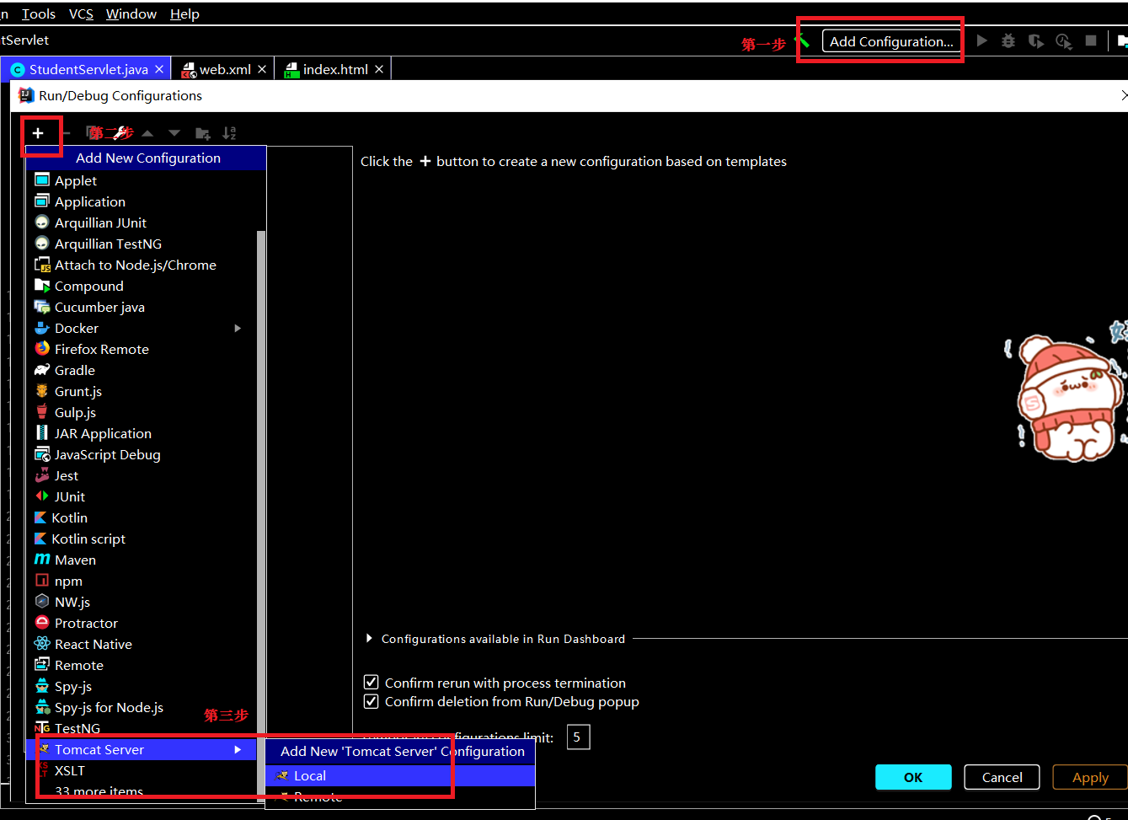Click the Debug bug icon
The height and width of the screenshot is (820, 1128).
pos(1008,40)
